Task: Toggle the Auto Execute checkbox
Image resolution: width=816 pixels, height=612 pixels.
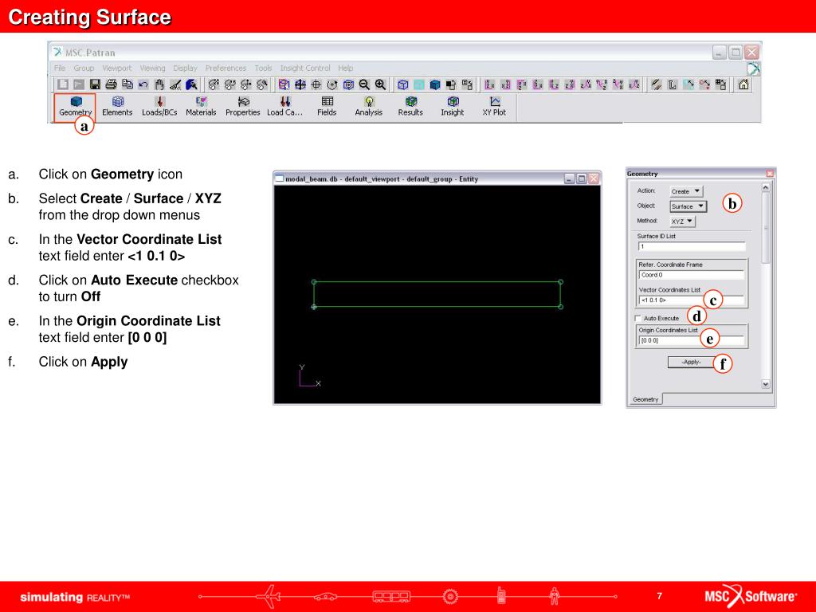Action: click(637, 318)
